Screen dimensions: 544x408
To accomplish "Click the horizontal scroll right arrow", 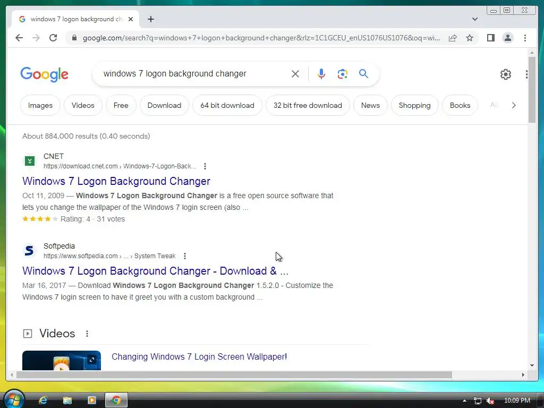I will pyautogui.click(x=523, y=375).
